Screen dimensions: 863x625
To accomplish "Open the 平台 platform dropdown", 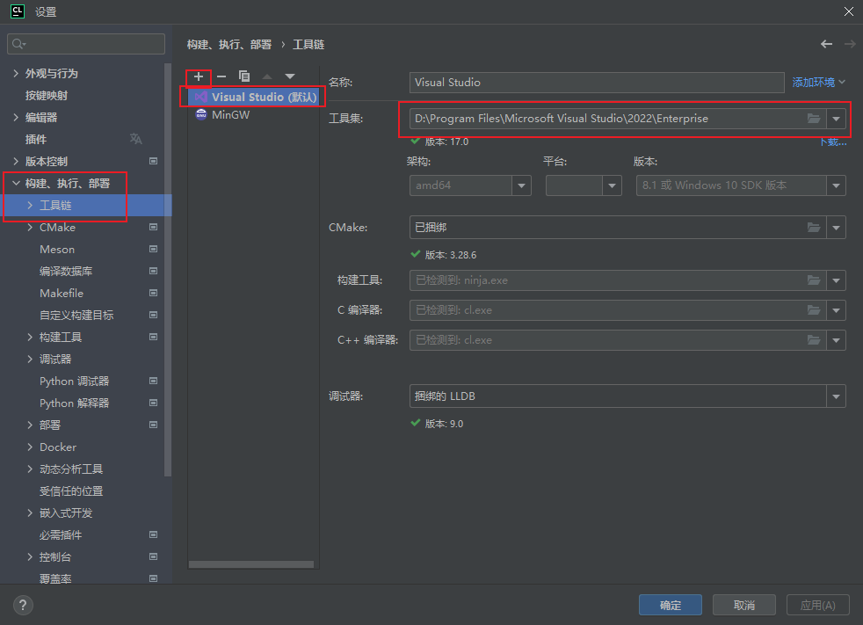I will [x=612, y=185].
